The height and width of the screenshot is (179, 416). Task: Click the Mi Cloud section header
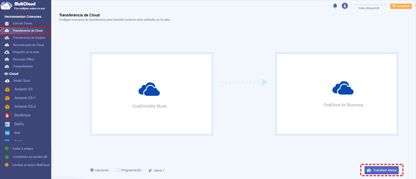pos(11,74)
